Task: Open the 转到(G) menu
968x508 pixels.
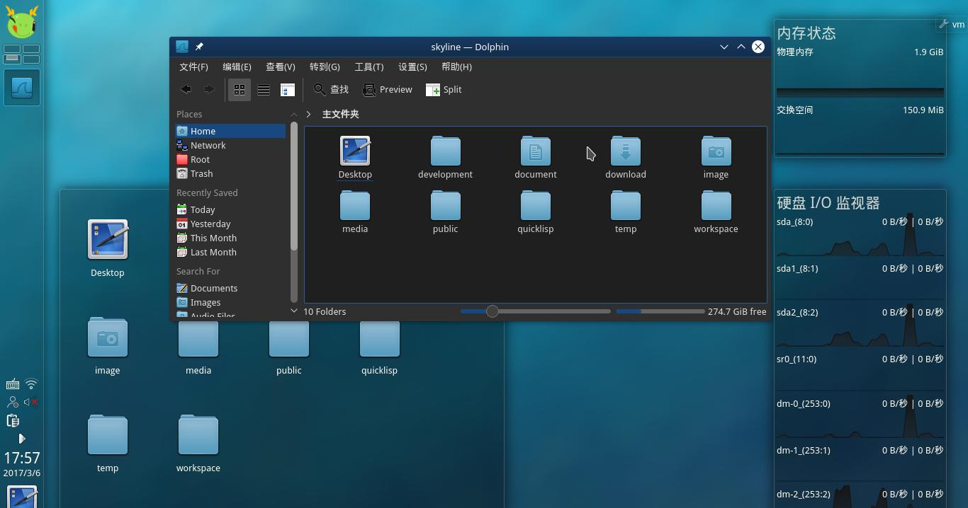Action: (325, 67)
